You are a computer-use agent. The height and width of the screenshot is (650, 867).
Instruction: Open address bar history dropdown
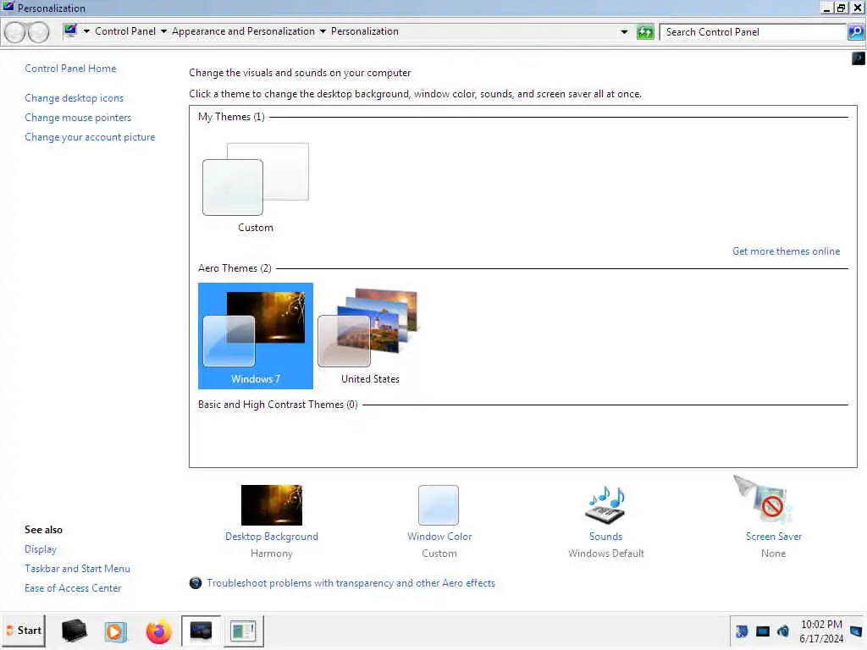[624, 32]
